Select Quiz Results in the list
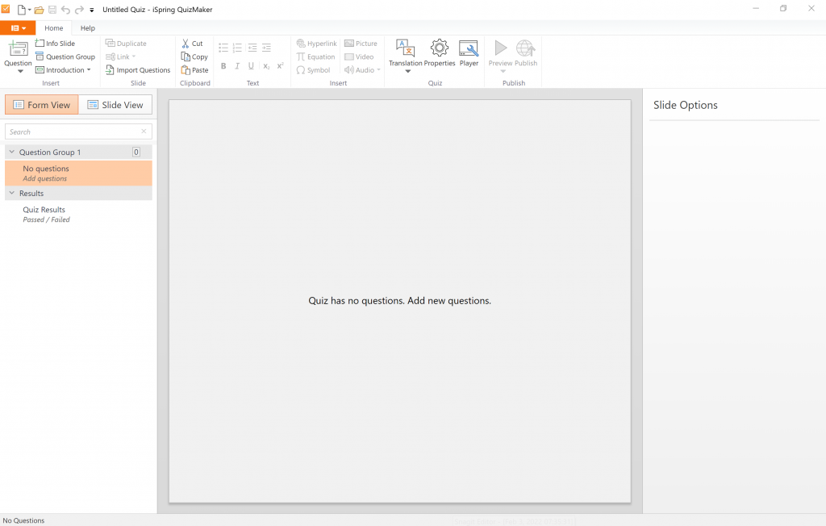 pos(44,210)
